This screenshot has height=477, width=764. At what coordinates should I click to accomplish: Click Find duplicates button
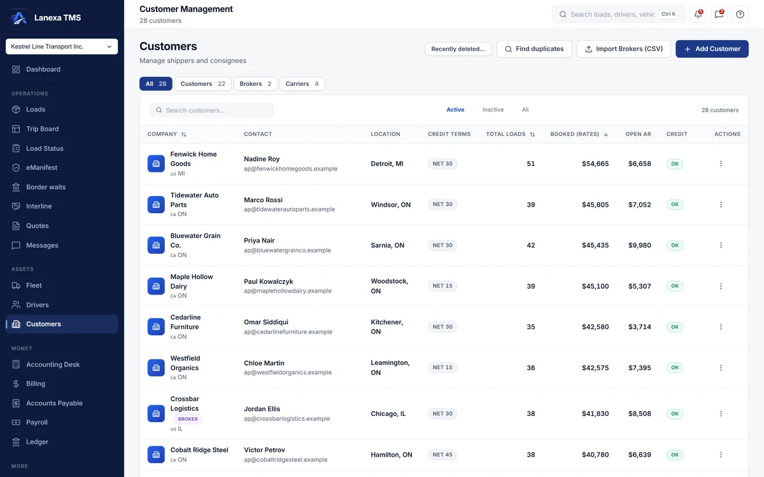click(534, 49)
